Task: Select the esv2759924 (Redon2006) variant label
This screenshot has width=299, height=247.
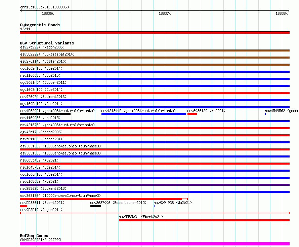Action: [42, 47]
